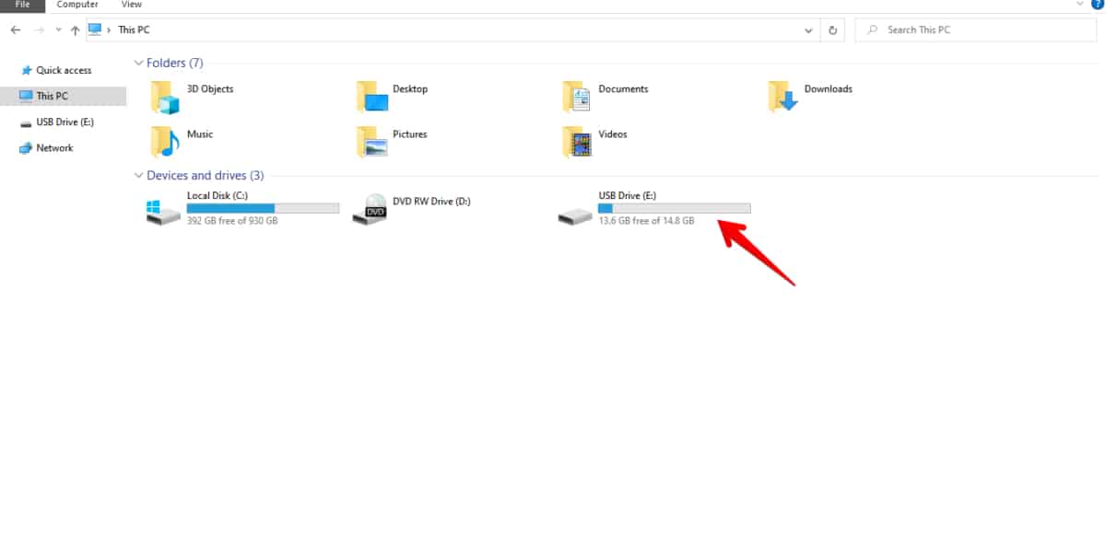
Task: Select the Desktop folder icon
Action: pyautogui.click(x=372, y=96)
